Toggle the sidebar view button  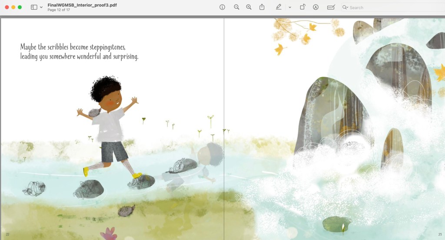pos(34,7)
